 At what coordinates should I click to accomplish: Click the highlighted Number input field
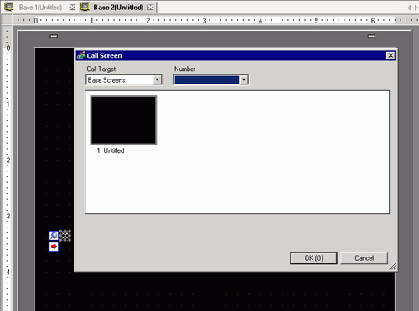[x=207, y=80]
